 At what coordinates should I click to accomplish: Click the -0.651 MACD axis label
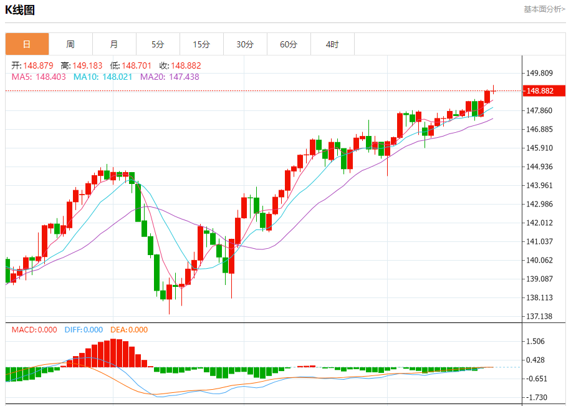click(537, 379)
